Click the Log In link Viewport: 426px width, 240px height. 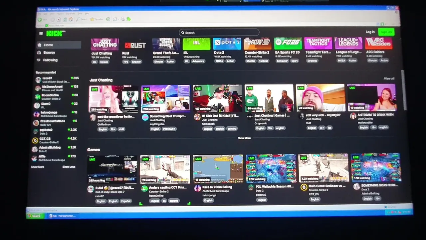tap(370, 32)
